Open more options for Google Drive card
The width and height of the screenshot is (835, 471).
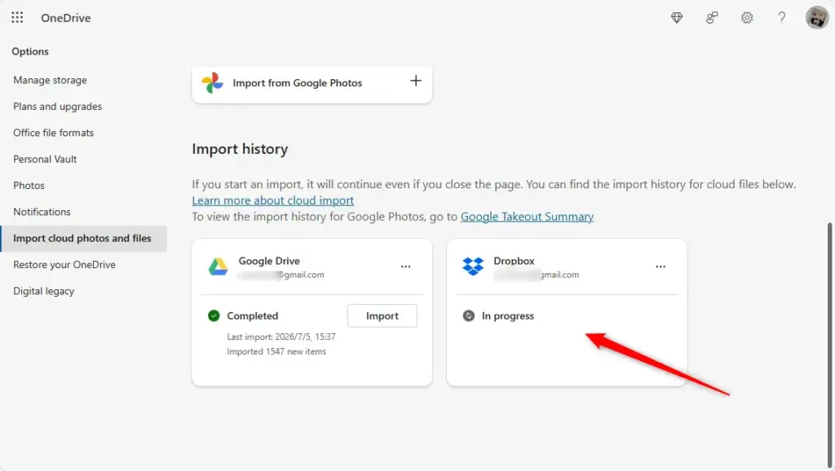[406, 266]
